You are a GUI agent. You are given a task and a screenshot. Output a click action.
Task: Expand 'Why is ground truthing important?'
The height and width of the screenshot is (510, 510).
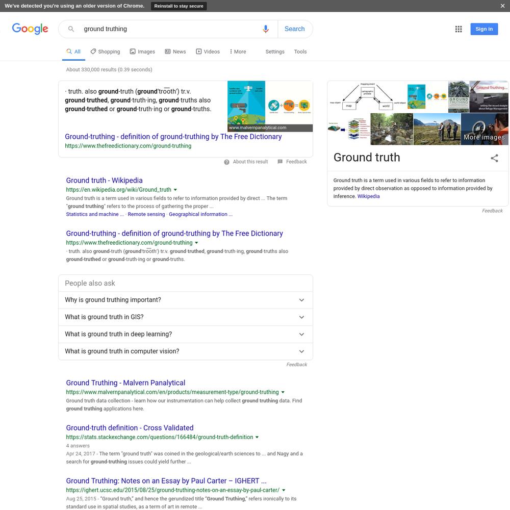186,300
